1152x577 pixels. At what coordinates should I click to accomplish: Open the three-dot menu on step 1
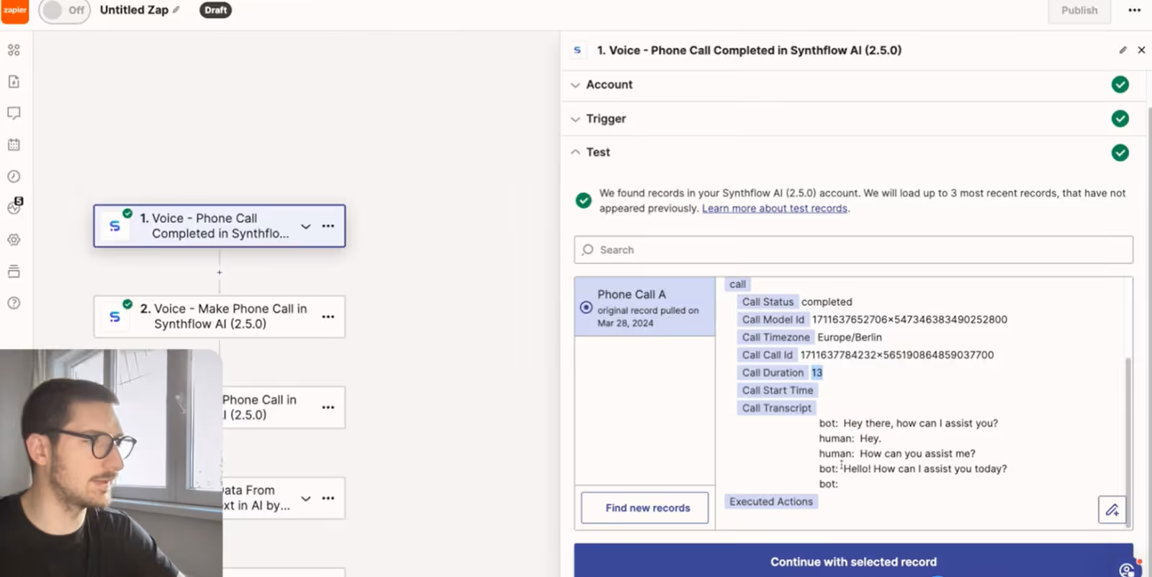(328, 226)
